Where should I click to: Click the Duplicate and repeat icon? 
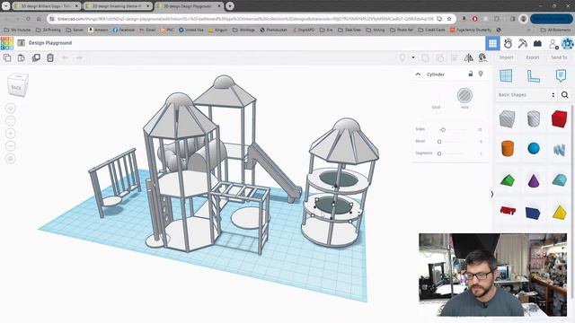point(36,57)
